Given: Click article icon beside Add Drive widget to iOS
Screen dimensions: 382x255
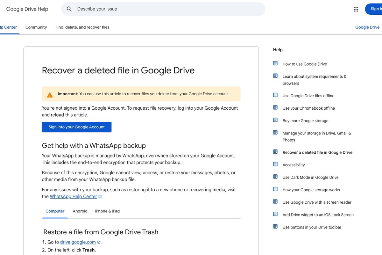Looking at the screenshot, I should [x=275, y=214].
